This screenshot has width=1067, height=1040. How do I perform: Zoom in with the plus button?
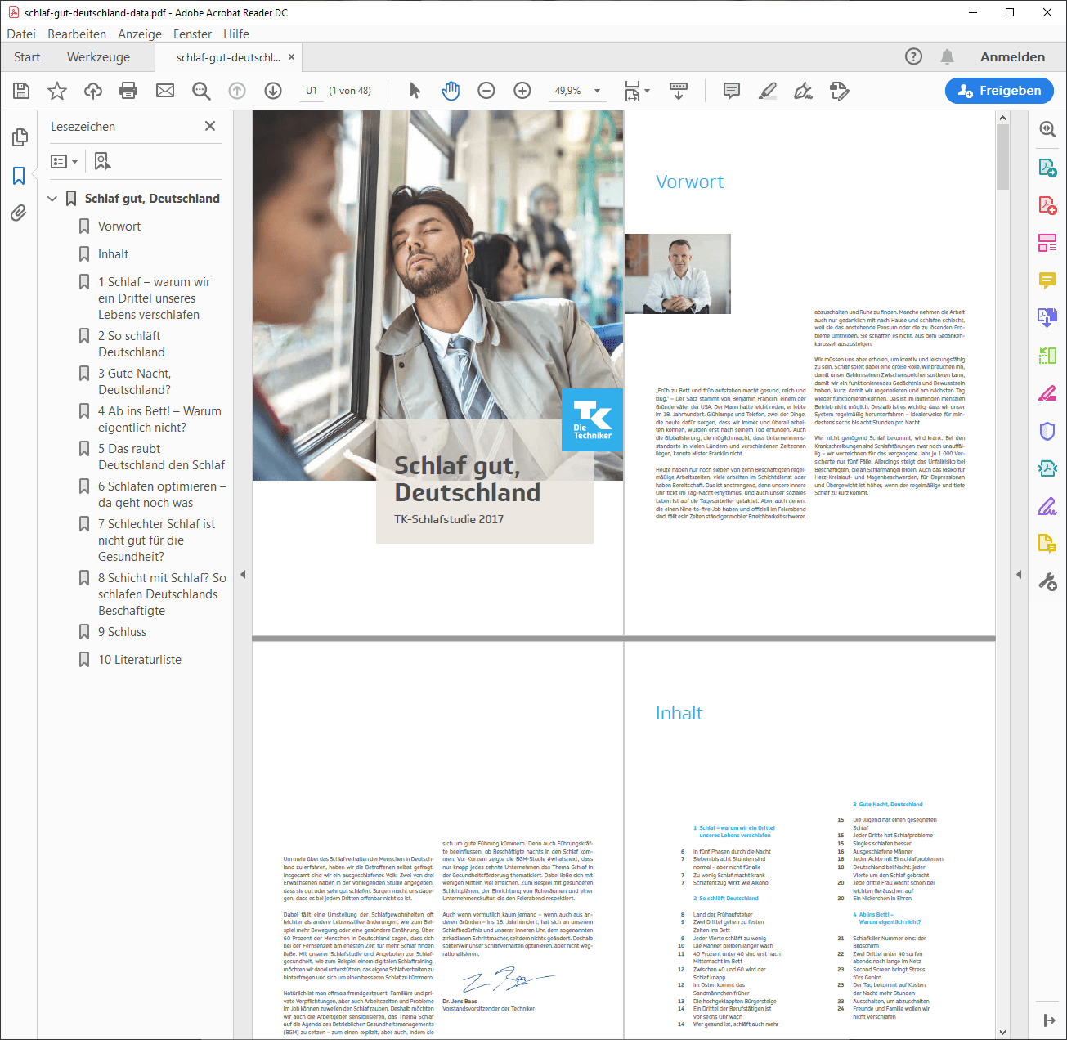522,91
